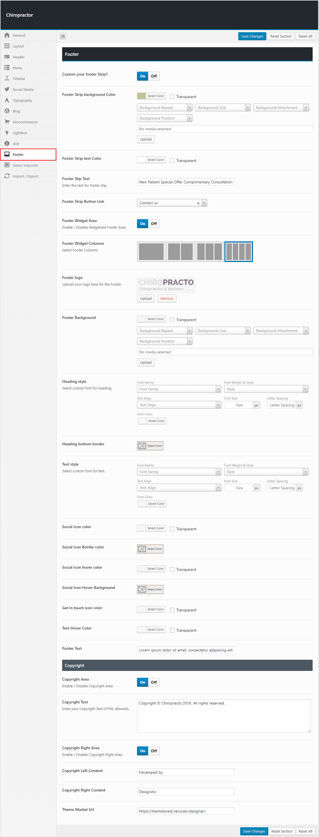319x837 pixels.
Task: Switch Copyright Right Area to Off
Action: [x=154, y=751]
